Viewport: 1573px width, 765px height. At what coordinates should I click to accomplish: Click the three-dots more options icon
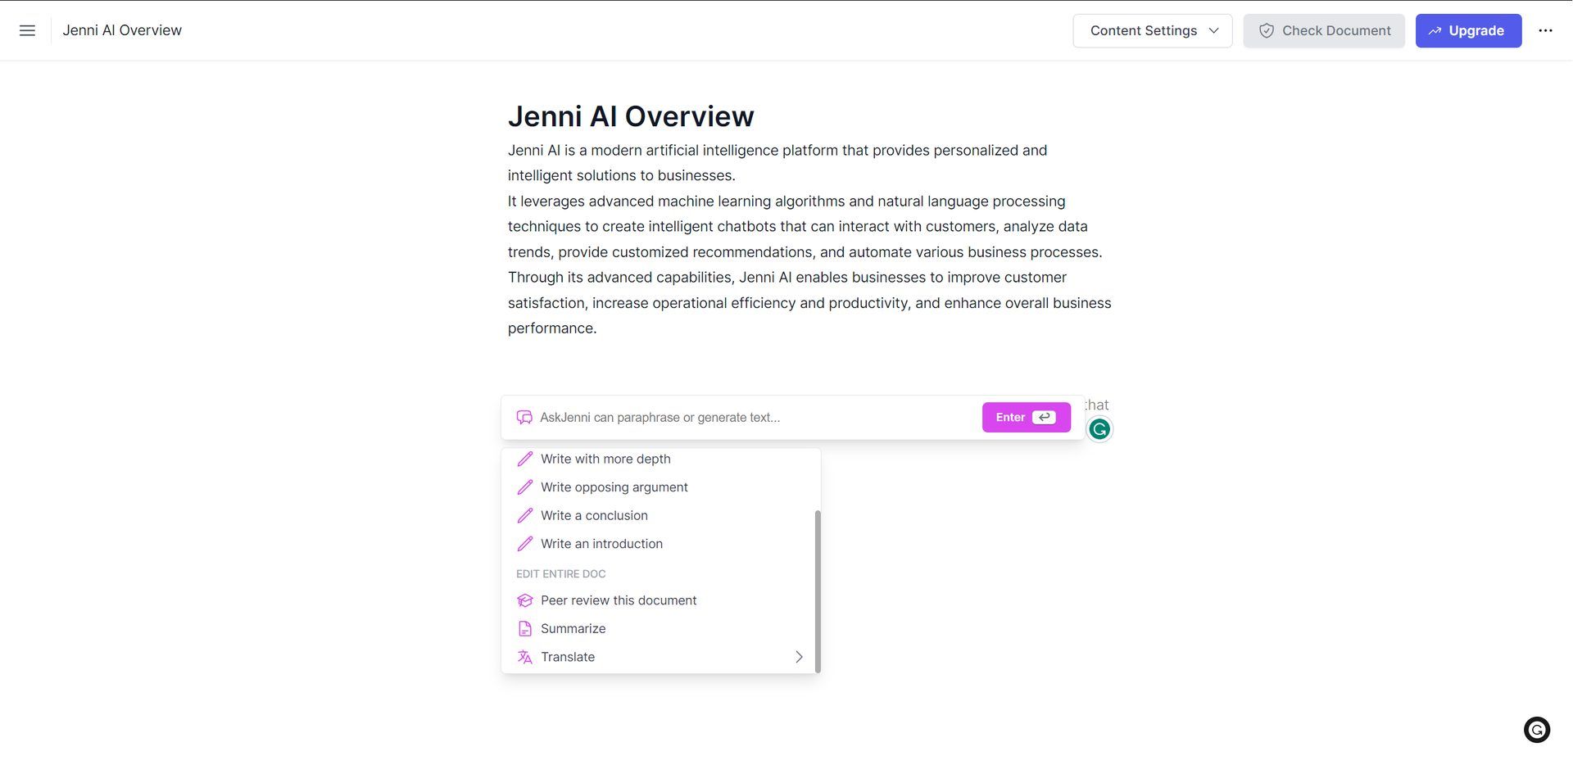pyautogui.click(x=1545, y=30)
